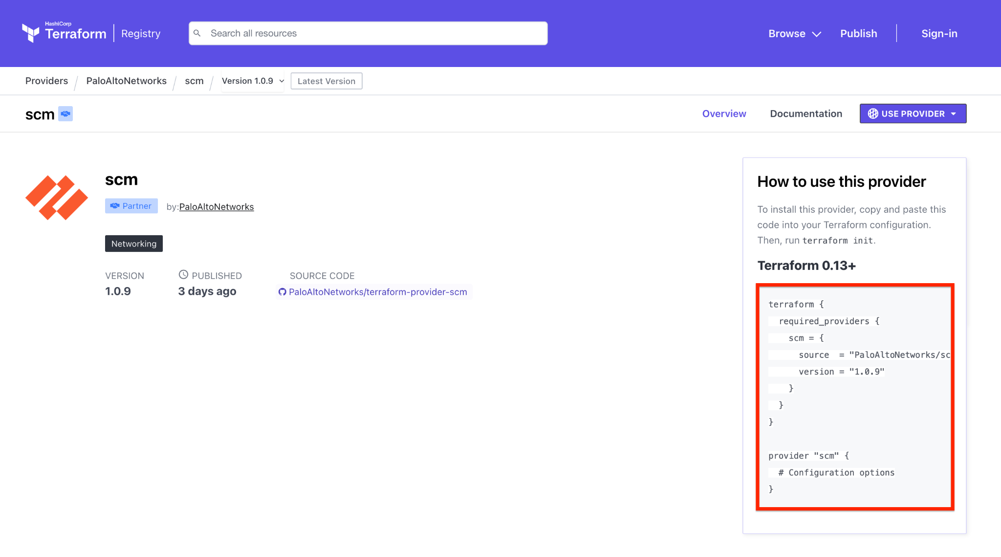Image resolution: width=1001 pixels, height=557 pixels.
Task: Switch to the Overview tab
Action: tap(724, 114)
